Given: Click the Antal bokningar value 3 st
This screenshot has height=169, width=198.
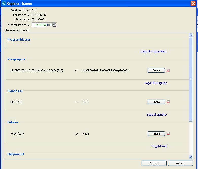Looking at the screenshot, I should [34, 10].
